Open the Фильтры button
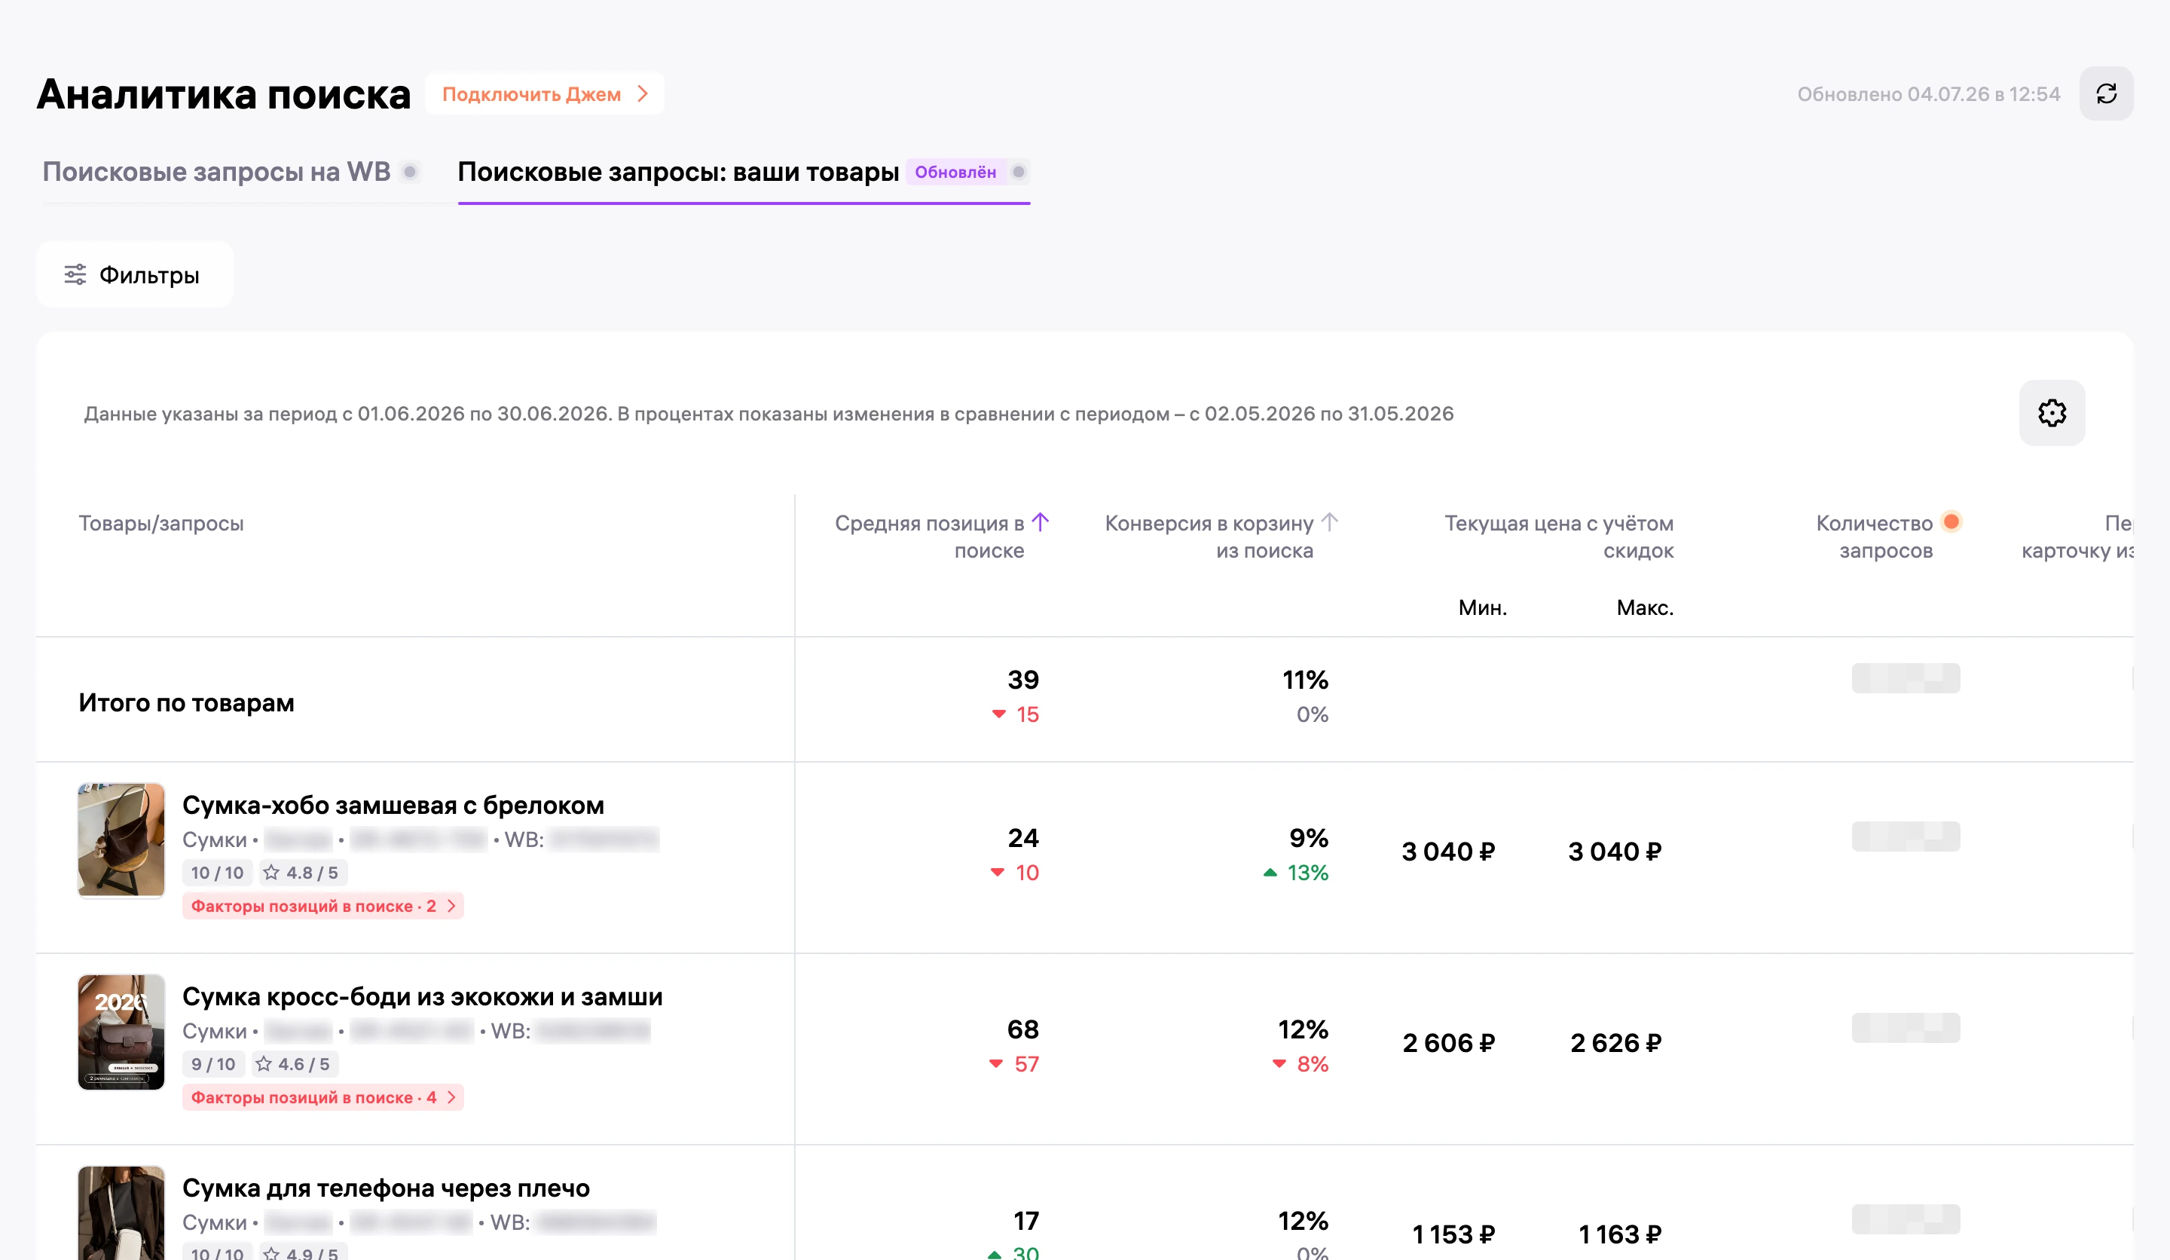2170x1260 pixels. (134, 275)
